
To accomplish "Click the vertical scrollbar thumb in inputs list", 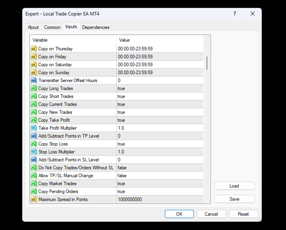I will tap(207, 63).
